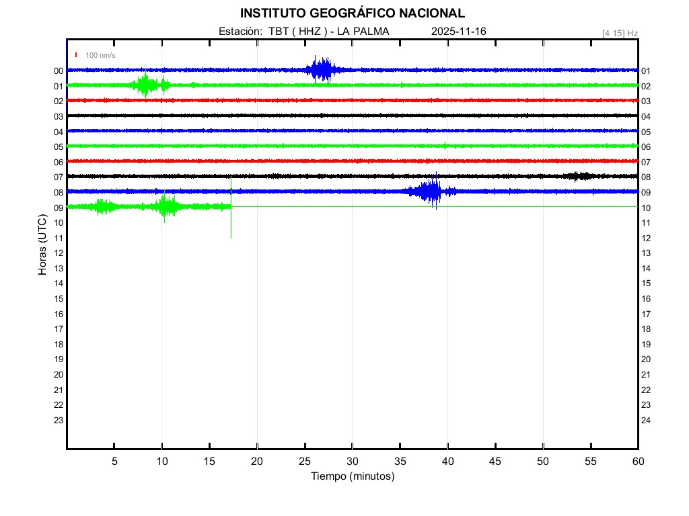Select the green burst near minute 10 on hour 09
Screen dimensions: 689x516
166,206
